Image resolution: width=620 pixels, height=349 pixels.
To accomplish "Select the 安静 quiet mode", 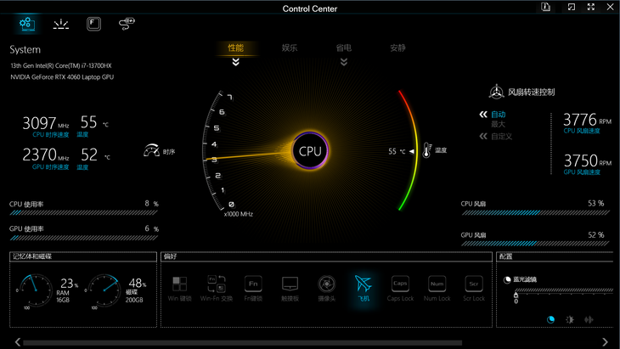I will coord(397,48).
